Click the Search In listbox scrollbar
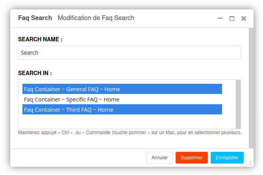263x175 pixels. [238, 104]
